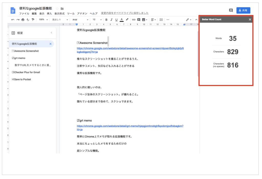262x179 pixels.
Task: Run the spell check tool
Action: click(x=28, y=20)
